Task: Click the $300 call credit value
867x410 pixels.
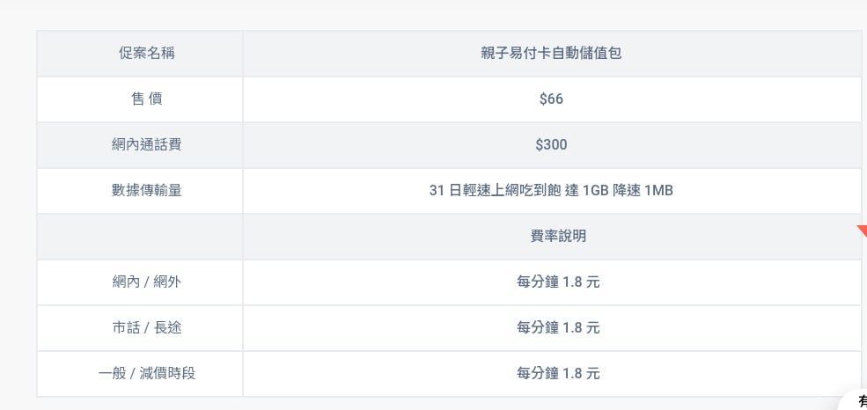Action: (x=551, y=145)
